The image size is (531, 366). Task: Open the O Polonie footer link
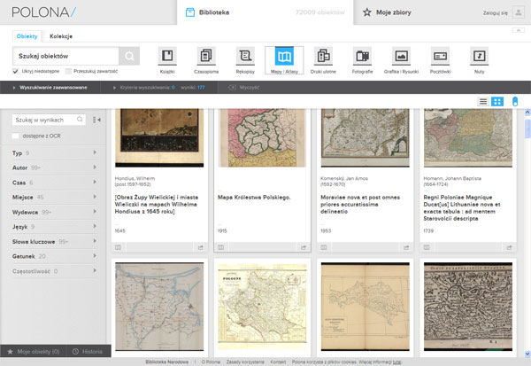211,362
